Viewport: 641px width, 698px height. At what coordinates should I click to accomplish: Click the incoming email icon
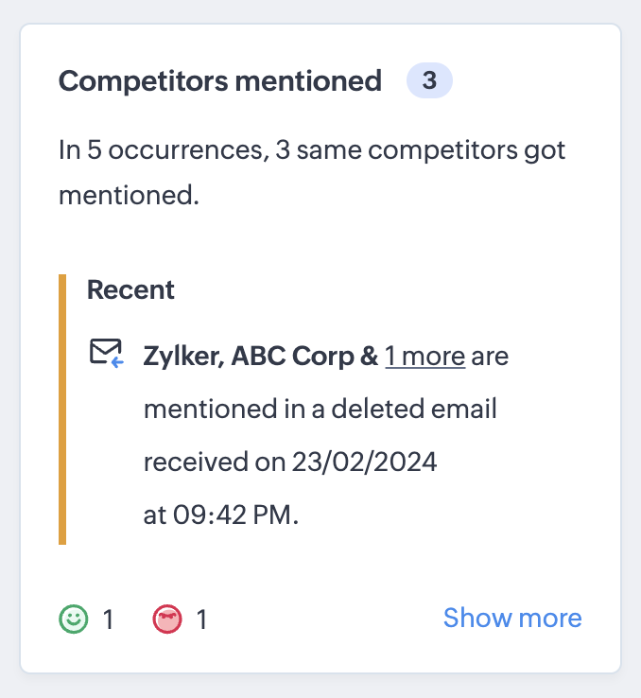point(106,355)
